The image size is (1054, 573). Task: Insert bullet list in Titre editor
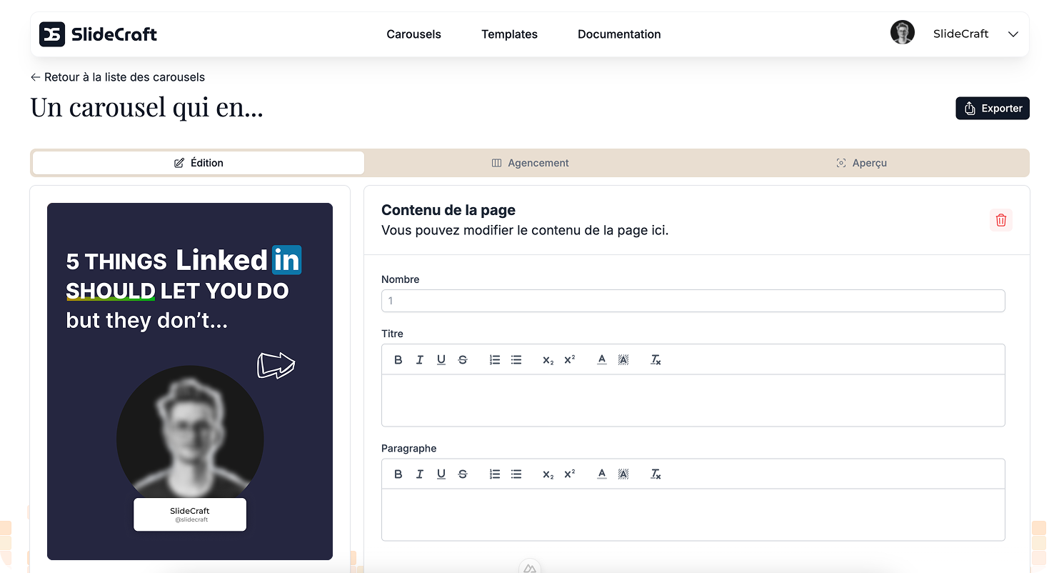pyautogui.click(x=516, y=360)
